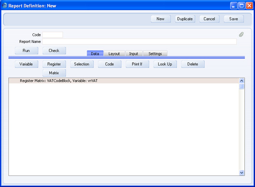Viewport: 255px width, 187px height.
Task: Click the scrollbar down arrow
Action: (x=241, y=173)
